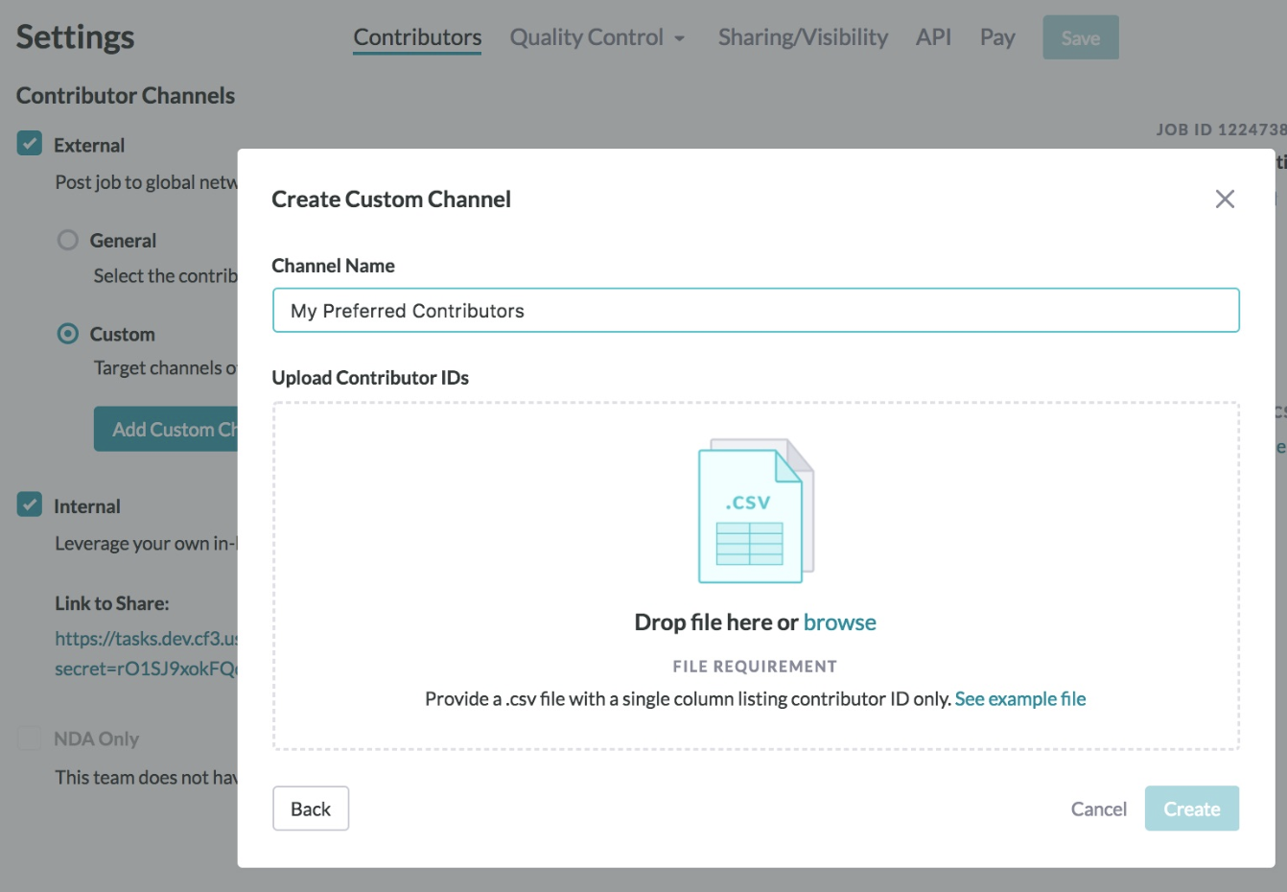Click the JOB ID 1224738 label
The width and height of the screenshot is (1287, 892).
(1221, 129)
